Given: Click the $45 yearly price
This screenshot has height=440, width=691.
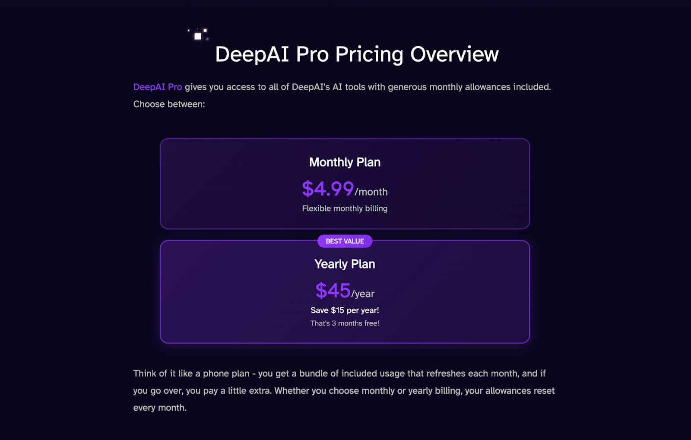Looking at the screenshot, I should (333, 291).
